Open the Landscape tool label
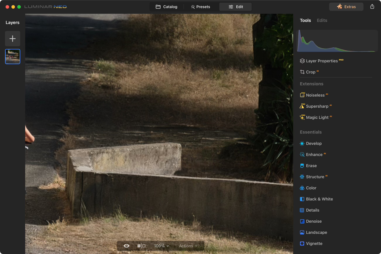 click(317, 232)
